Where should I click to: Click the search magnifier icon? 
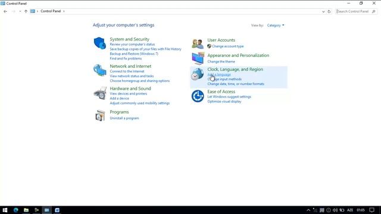click(374, 11)
